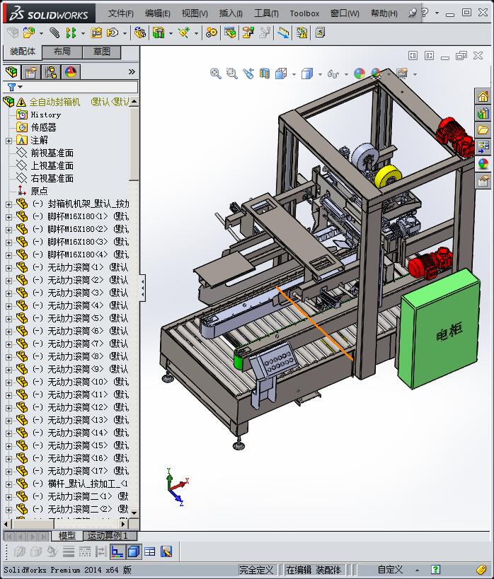The width and height of the screenshot is (494, 579).
Task: Open Appearances and Scenes side panel
Action: (x=483, y=163)
